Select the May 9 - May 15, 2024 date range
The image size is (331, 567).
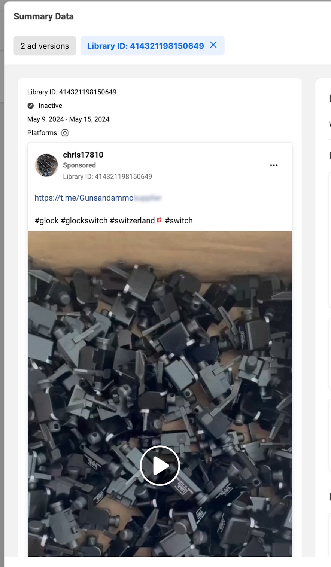[69, 119]
